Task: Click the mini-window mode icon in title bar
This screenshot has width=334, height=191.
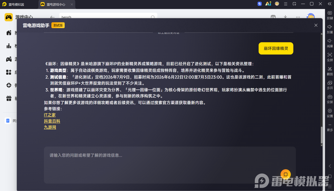Action: [294, 4]
